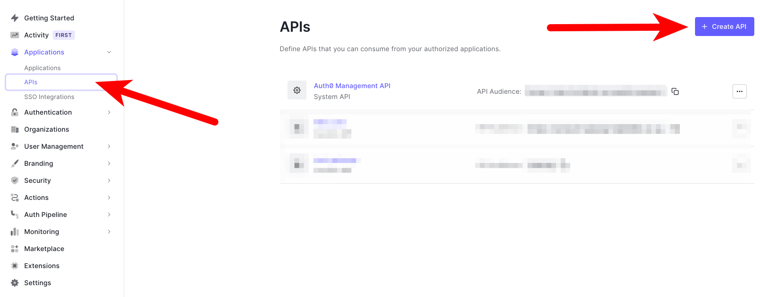
Task: Select SSO Integrations in sidebar
Action: pos(49,97)
